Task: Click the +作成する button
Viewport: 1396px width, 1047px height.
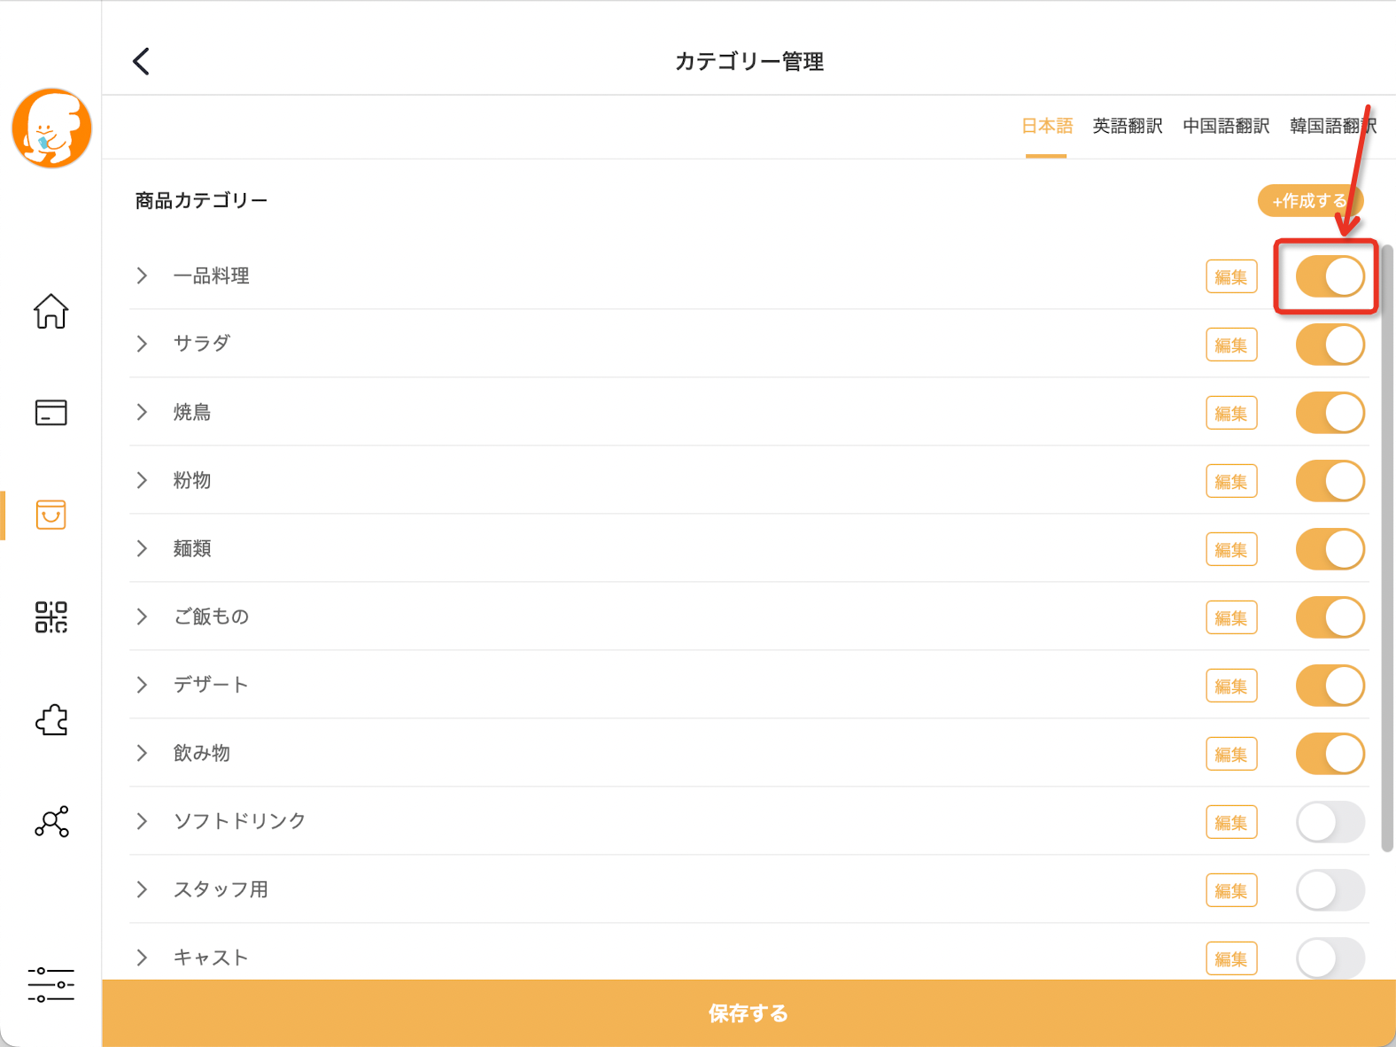Action: point(1310,201)
